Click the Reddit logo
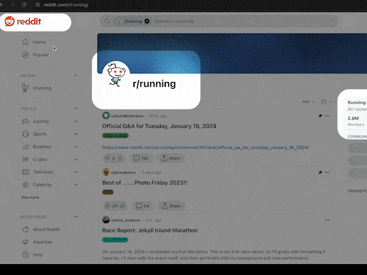 [x=23, y=21]
